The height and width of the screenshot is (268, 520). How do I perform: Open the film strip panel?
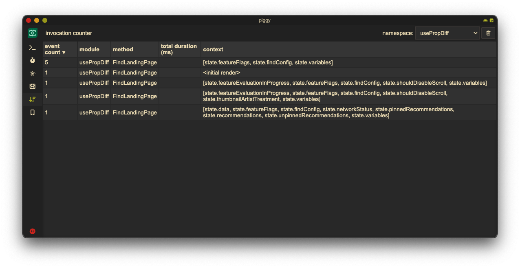[x=33, y=86]
